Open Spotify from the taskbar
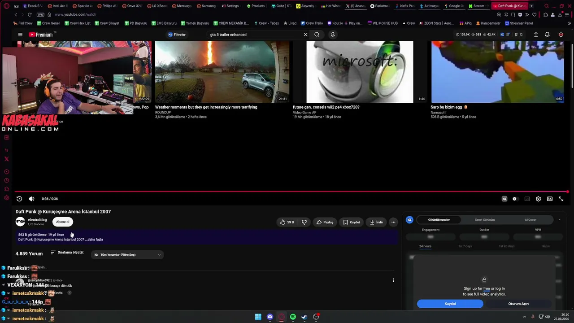 point(293,317)
